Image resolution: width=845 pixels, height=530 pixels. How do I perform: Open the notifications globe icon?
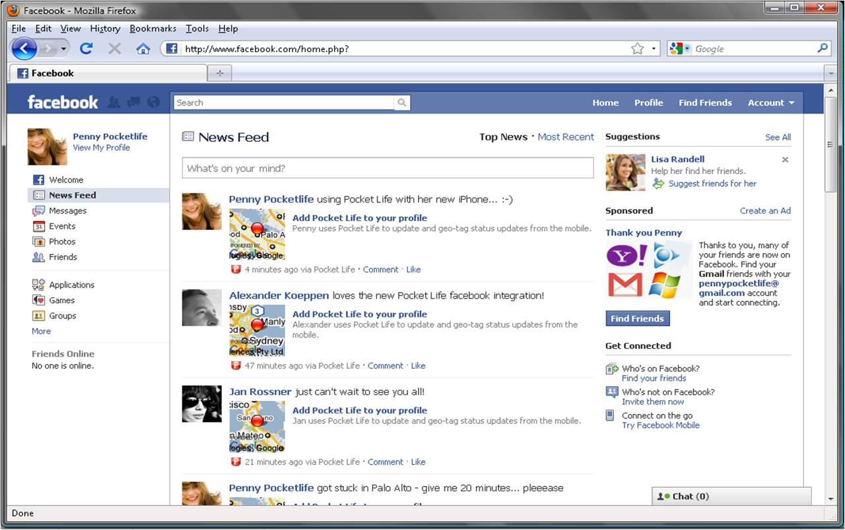point(154,102)
